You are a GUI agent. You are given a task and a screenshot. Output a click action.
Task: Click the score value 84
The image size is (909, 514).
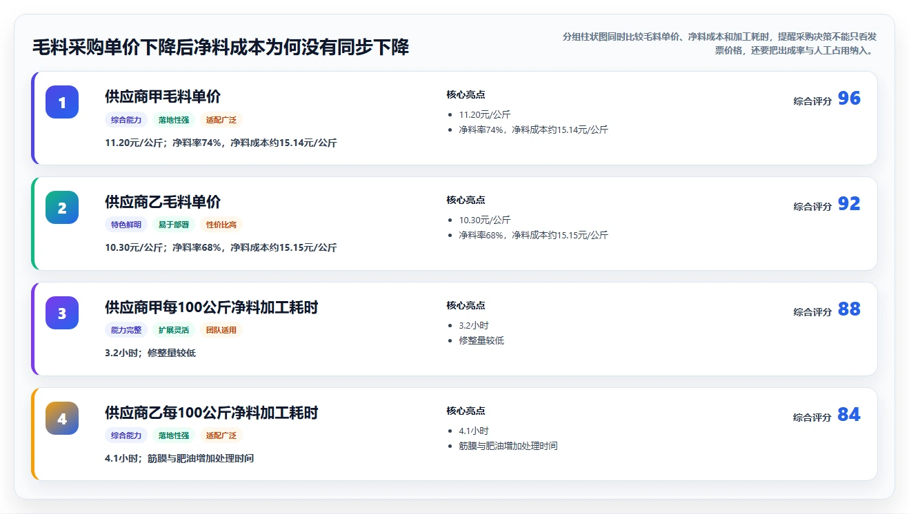(849, 415)
